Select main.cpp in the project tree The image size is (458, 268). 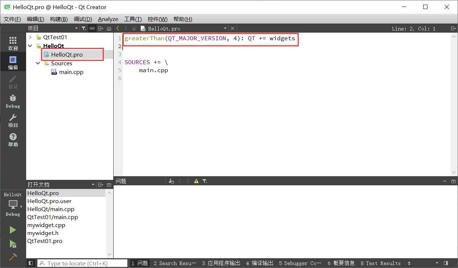[x=71, y=72]
